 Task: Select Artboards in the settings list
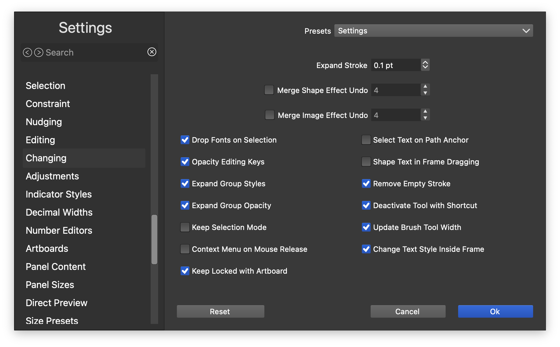[x=47, y=248]
